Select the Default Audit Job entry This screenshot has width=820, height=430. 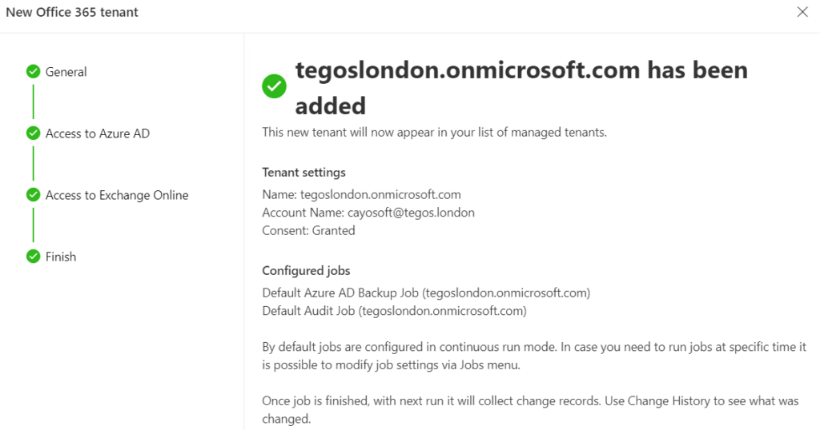coord(394,310)
